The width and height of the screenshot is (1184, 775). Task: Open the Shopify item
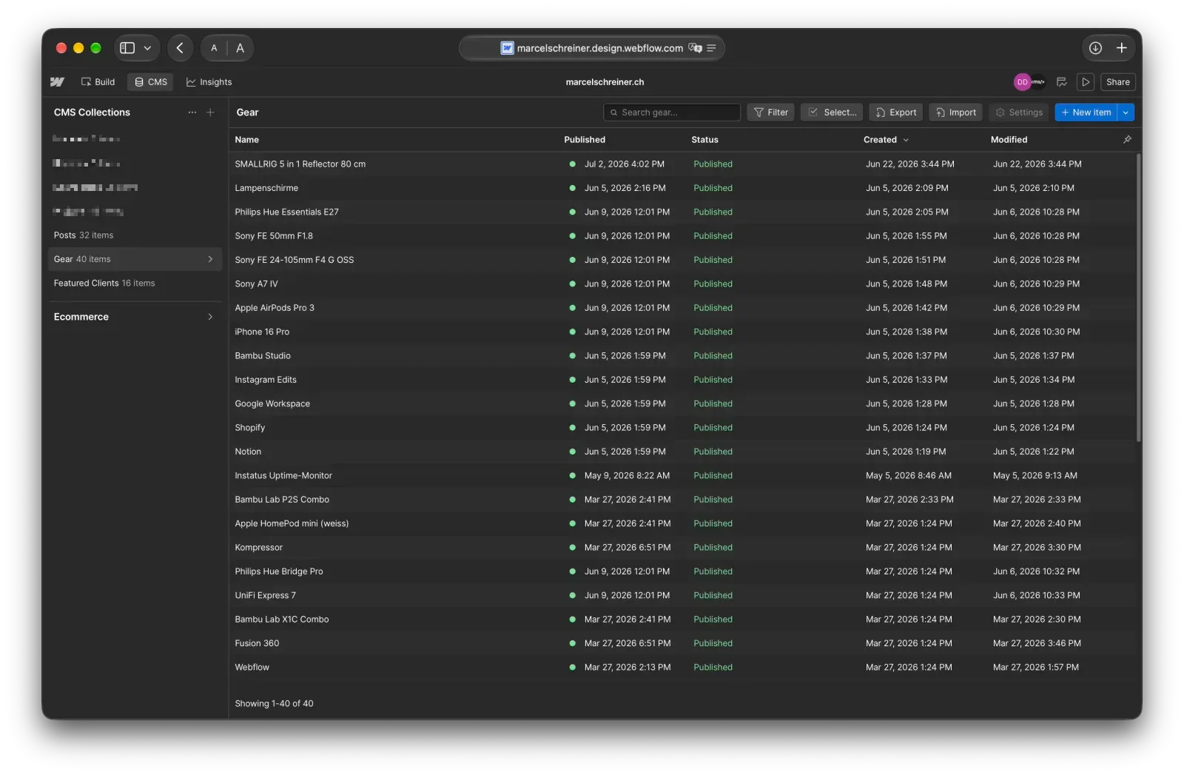[249, 428]
